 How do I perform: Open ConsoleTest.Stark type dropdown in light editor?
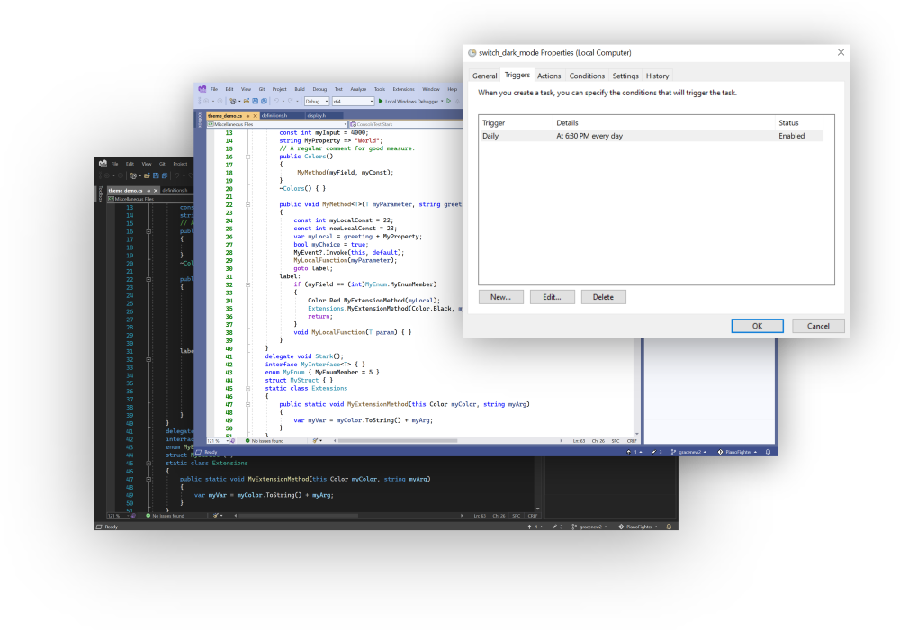coord(407,124)
